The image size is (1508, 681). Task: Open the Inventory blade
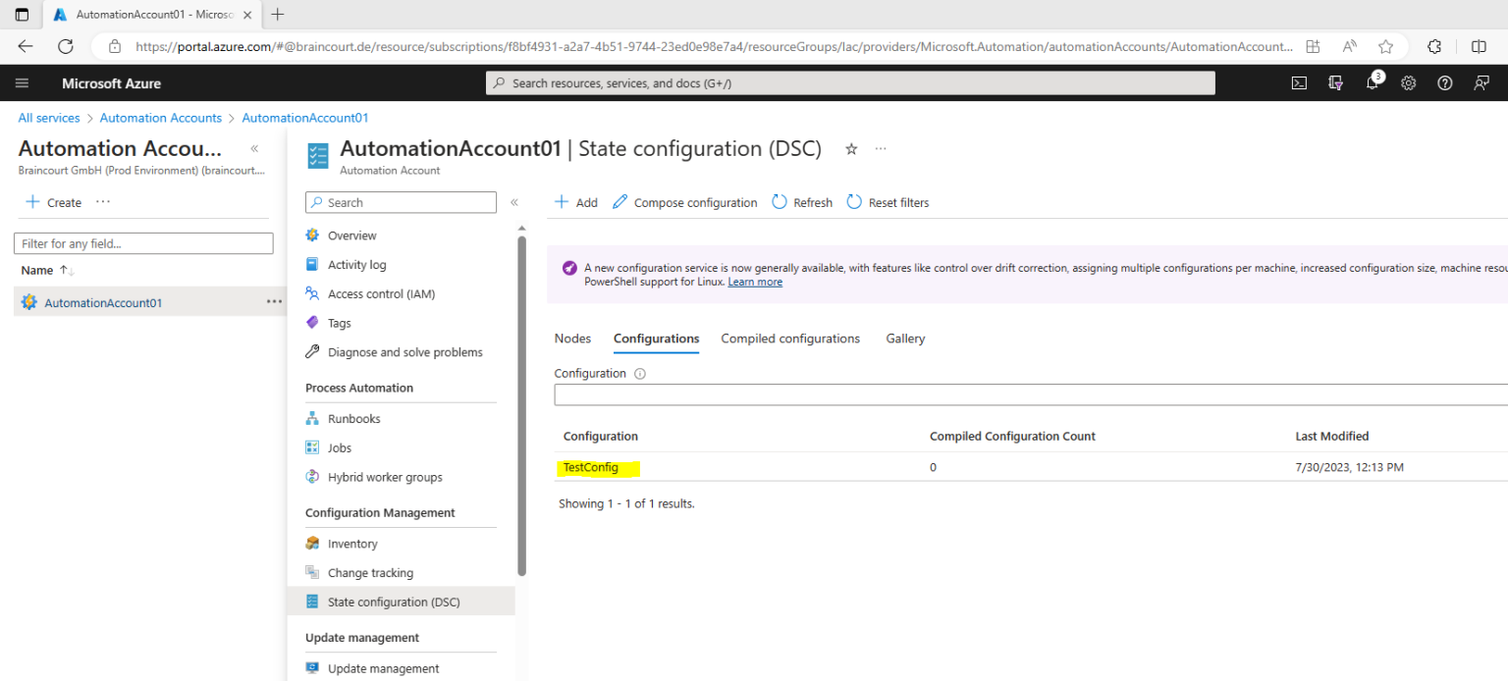click(x=352, y=543)
